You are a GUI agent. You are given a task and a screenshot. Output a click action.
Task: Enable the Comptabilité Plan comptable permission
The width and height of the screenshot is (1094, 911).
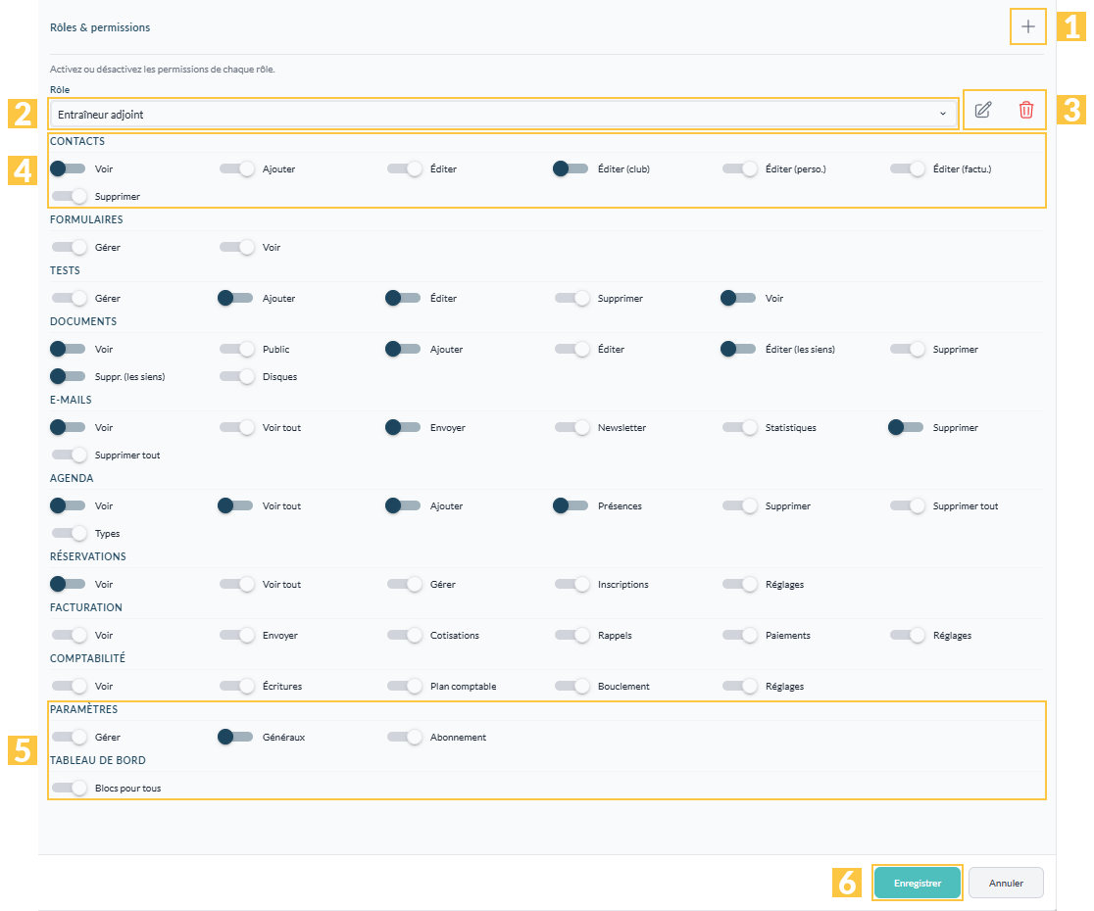405,686
